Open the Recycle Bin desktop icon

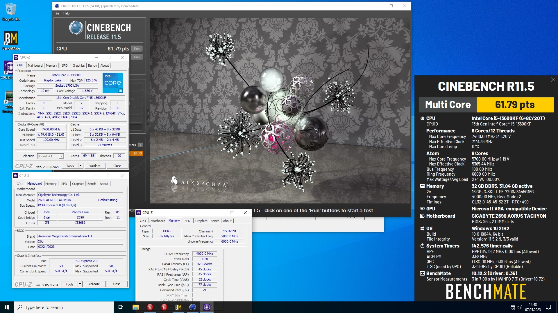click(x=11, y=12)
